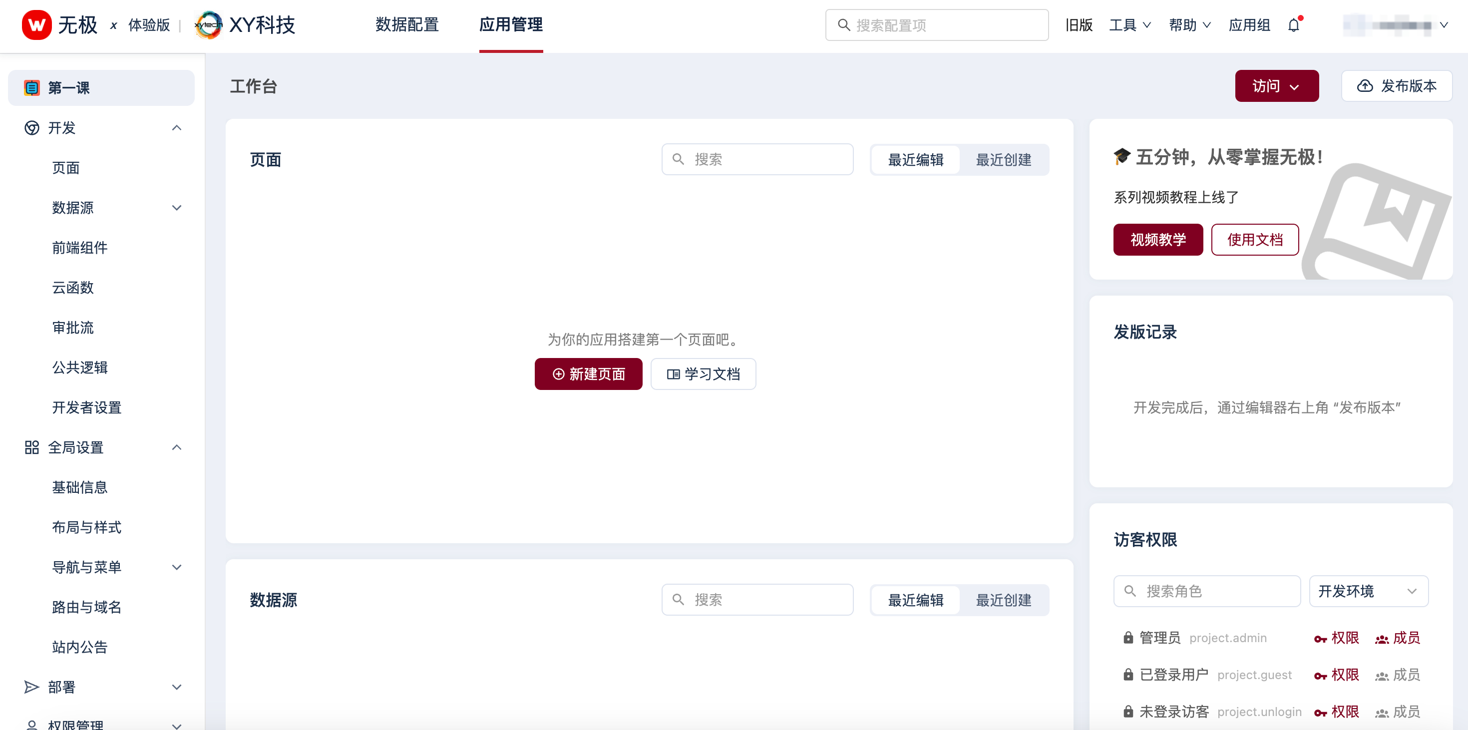
Task: Click the 视频教学 button
Action: pos(1157,239)
